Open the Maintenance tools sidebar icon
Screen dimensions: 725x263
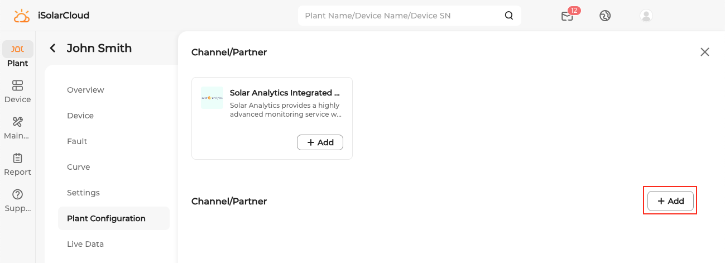coord(17,128)
